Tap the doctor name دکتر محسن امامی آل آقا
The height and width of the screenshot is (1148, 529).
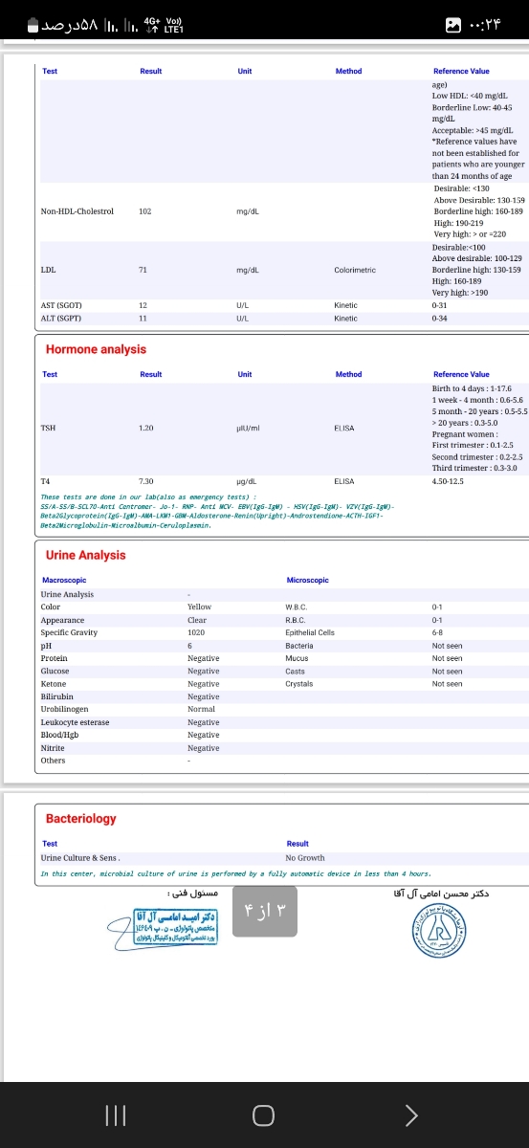[x=441, y=893]
